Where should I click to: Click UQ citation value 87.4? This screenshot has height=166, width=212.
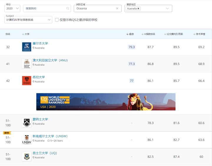[176, 157]
